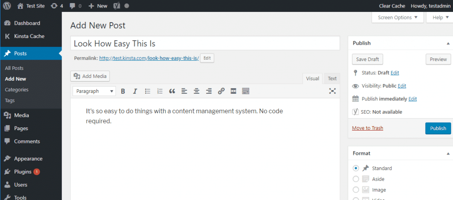Click the post title input field
The height and width of the screenshot is (200, 453).
pos(205,43)
